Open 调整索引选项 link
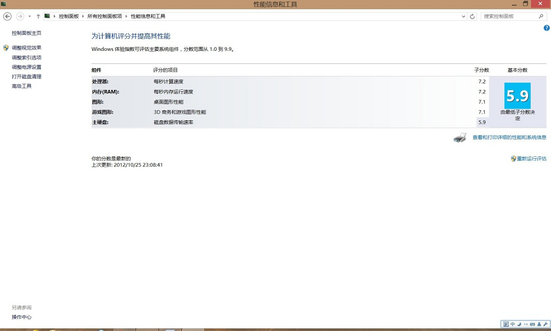This screenshot has height=331, width=551. click(27, 58)
